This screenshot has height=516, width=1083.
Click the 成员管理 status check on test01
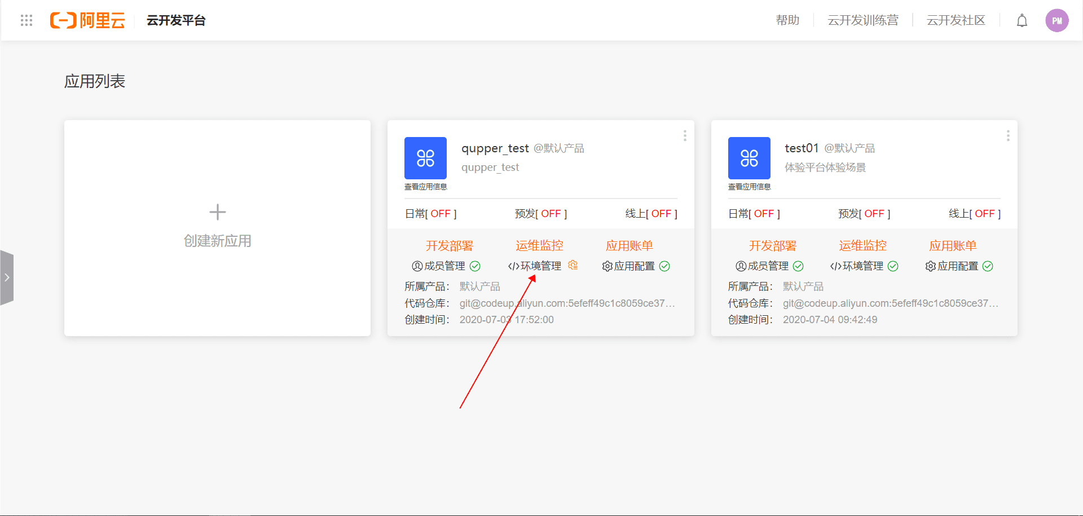click(798, 266)
